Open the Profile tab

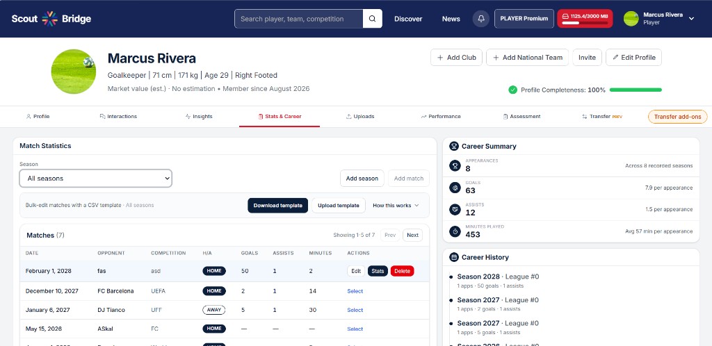[x=38, y=117]
